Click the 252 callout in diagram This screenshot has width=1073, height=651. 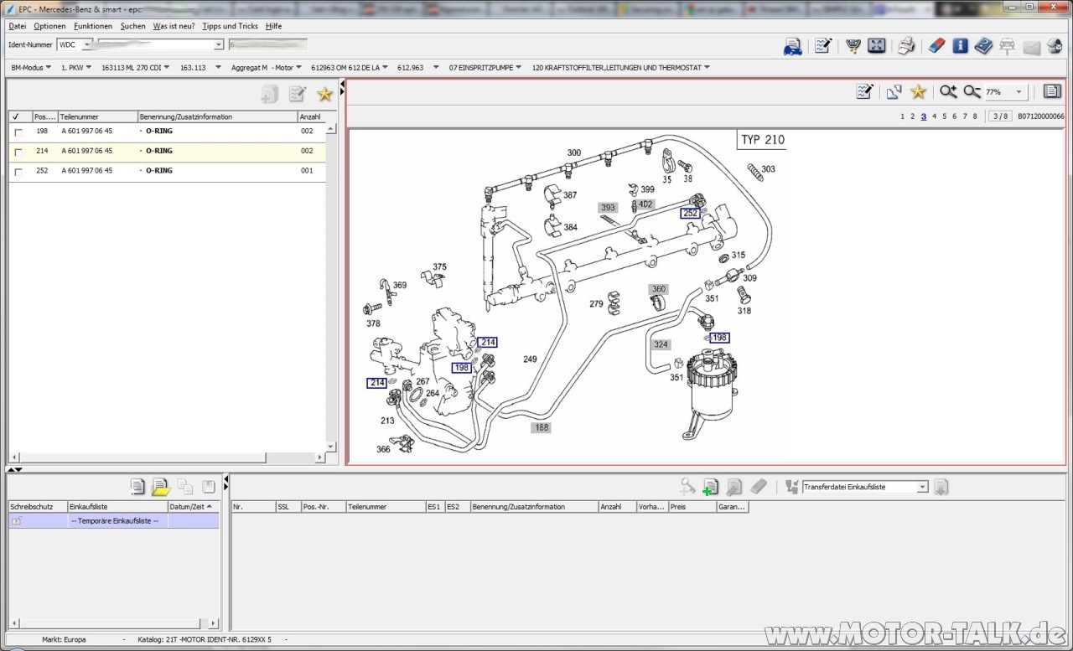pos(690,213)
